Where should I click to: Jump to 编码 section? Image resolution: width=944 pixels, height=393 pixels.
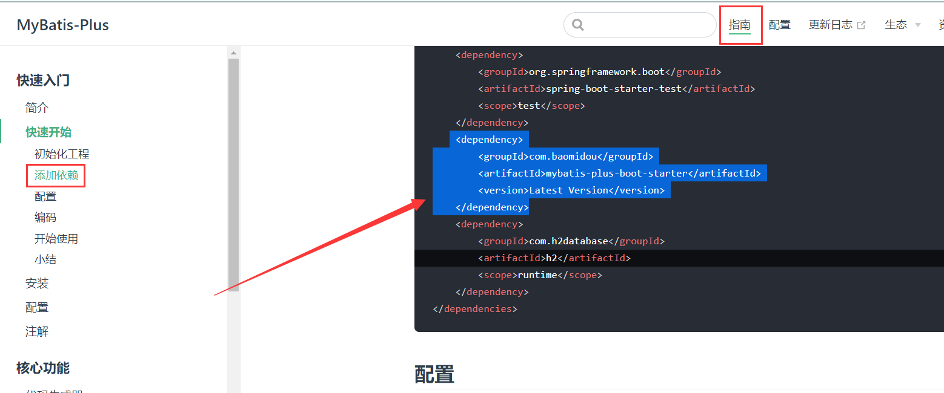[45, 218]
